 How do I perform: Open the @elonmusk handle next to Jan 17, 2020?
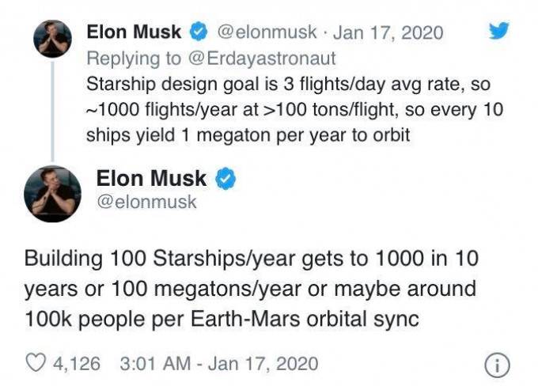267,32
